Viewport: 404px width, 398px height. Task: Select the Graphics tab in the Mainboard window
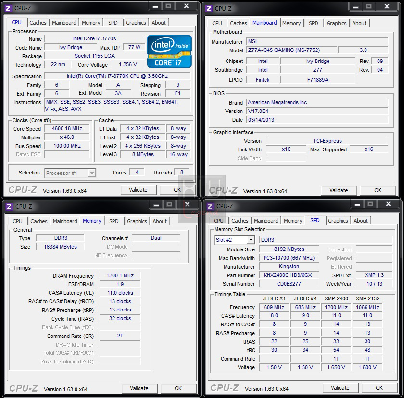pos(337,23)
